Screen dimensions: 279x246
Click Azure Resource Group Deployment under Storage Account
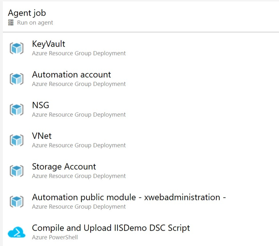pos(79,176)
